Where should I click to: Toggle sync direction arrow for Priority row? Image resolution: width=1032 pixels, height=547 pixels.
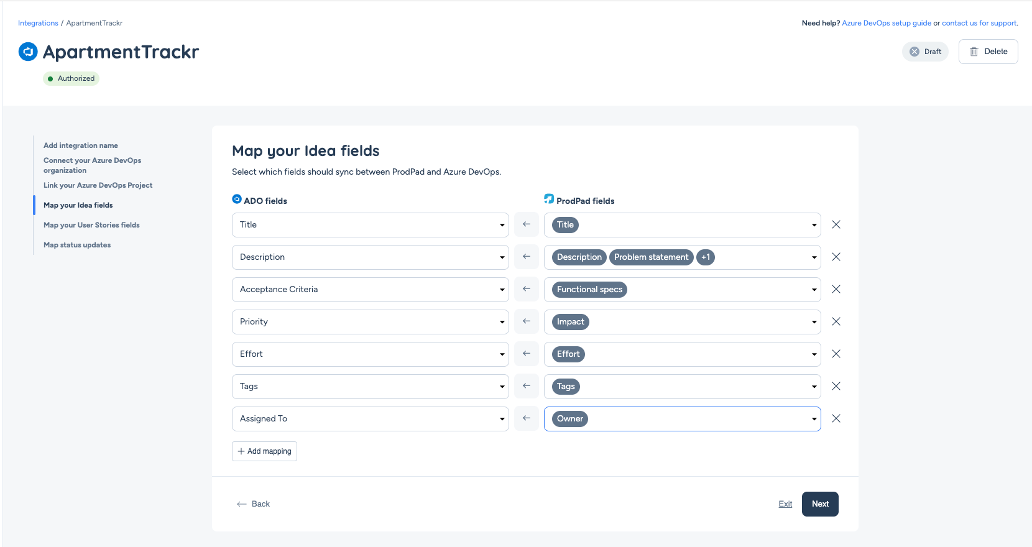(x=527, y=321)
